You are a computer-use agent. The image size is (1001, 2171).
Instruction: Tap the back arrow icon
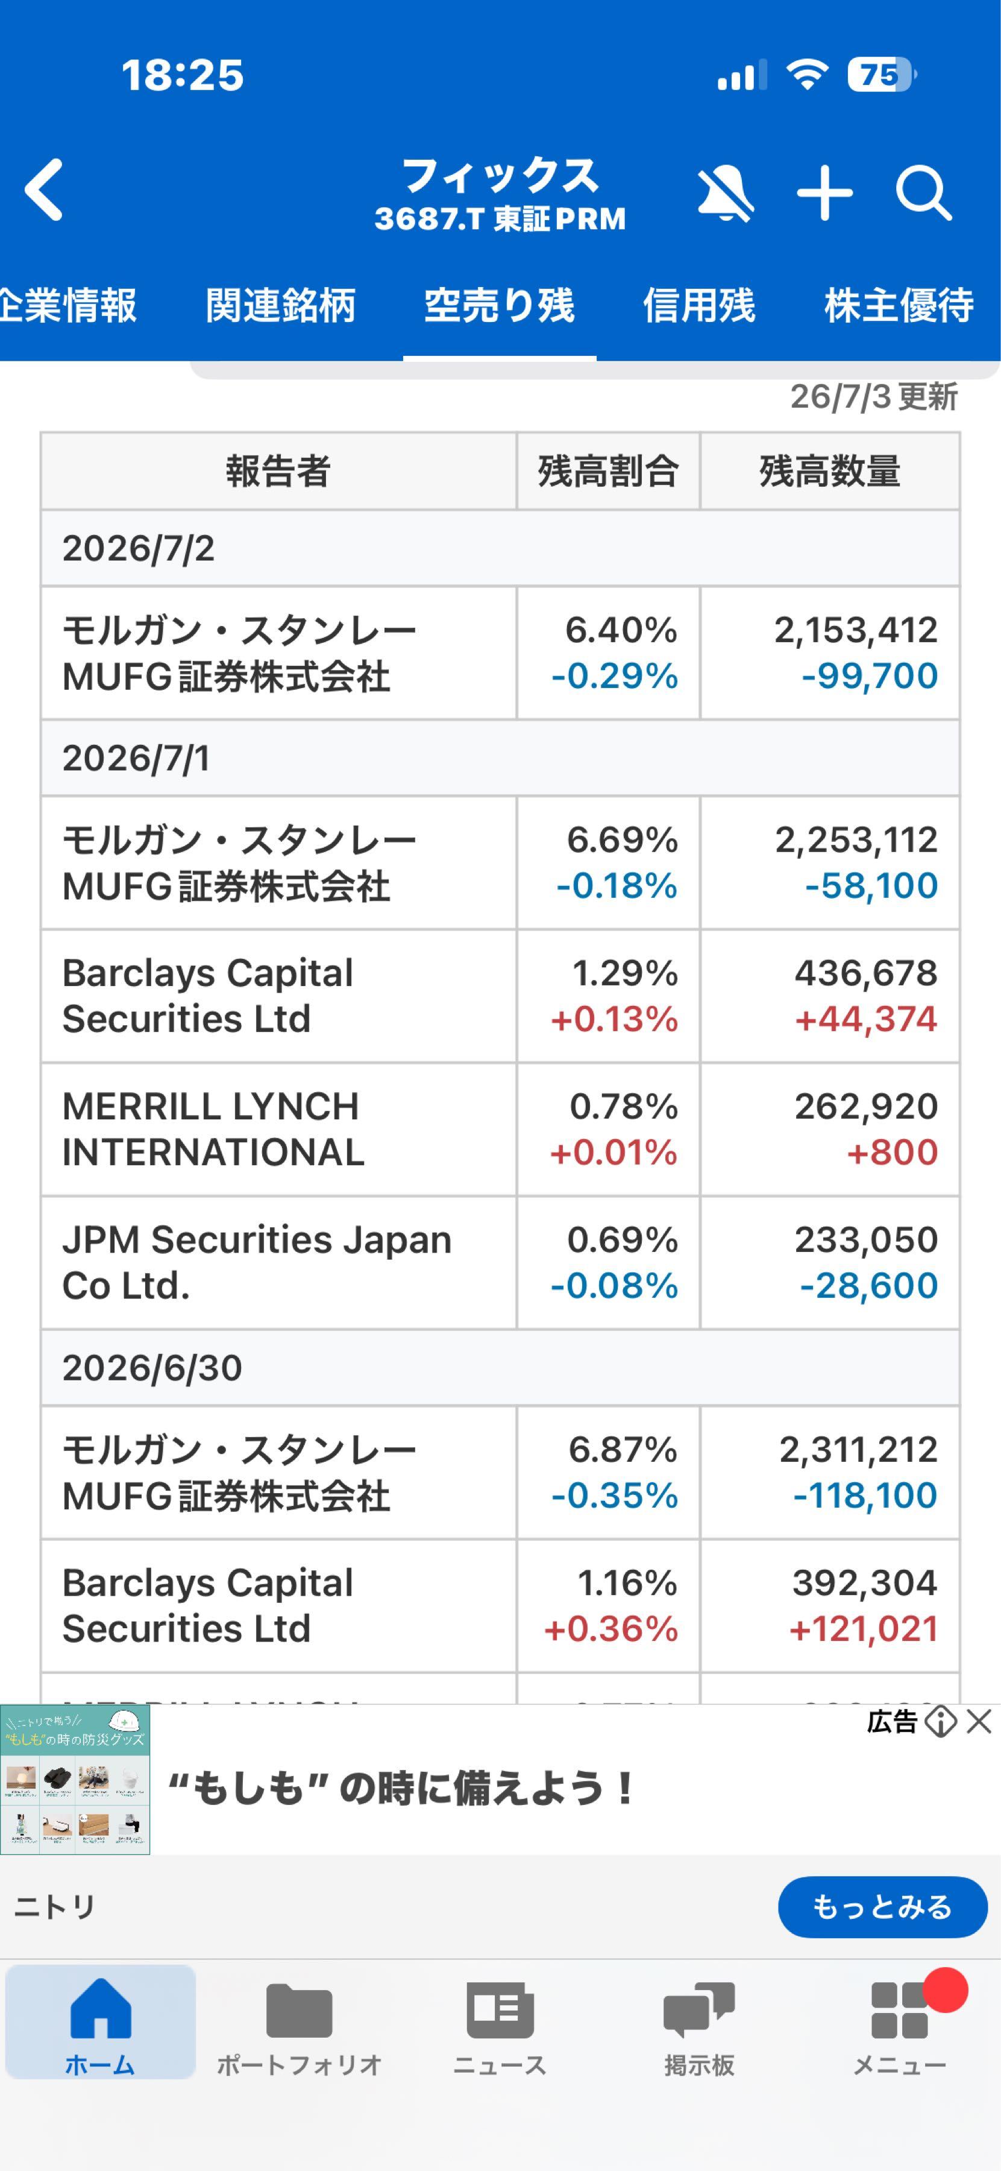pos(45,191)
